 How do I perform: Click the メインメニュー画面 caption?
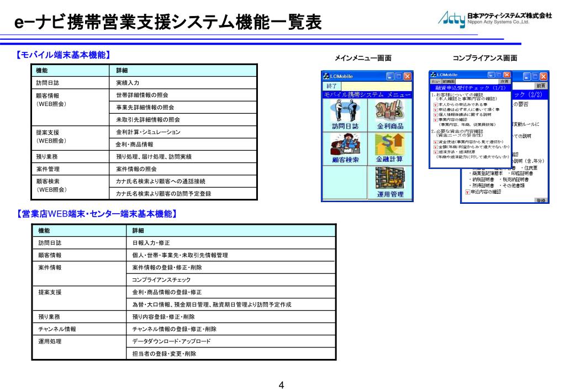pos(363,58)
